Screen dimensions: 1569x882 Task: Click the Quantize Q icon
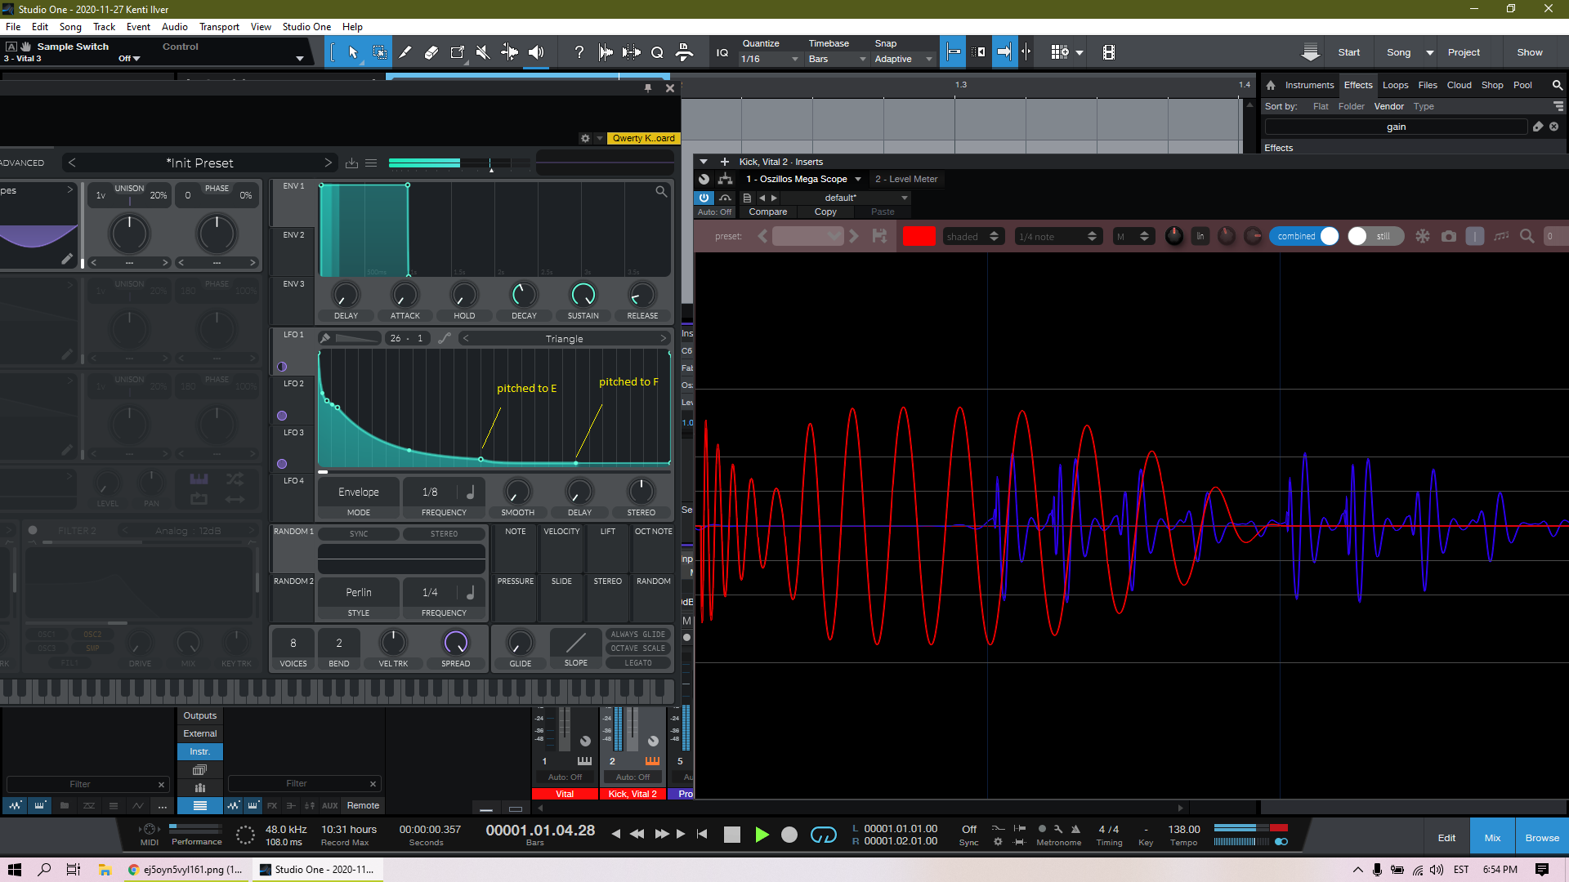[x=657, y=52]
